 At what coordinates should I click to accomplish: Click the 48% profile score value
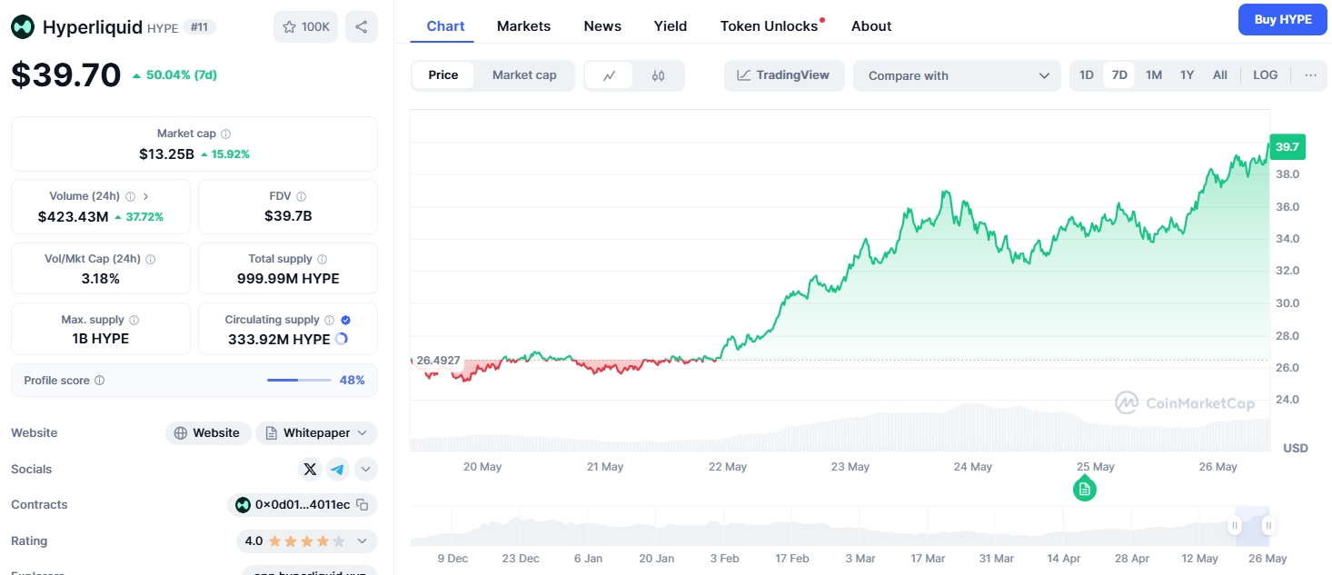(x=353, y=381)
